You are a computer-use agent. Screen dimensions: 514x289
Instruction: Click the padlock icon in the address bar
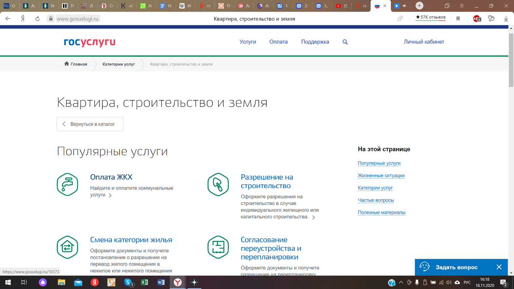point(51,19)
